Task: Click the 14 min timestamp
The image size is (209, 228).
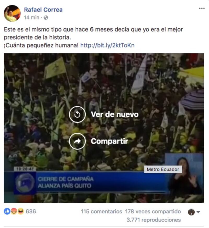Action: click(x=32, y=18)
